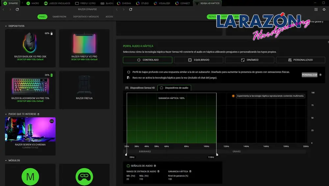329x186 pixels.
Task: Switch to Dispositivos Sensa HD tab
Action: 140,88
